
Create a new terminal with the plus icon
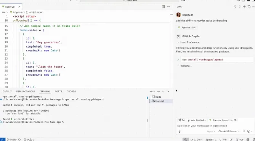click(151, 92)
